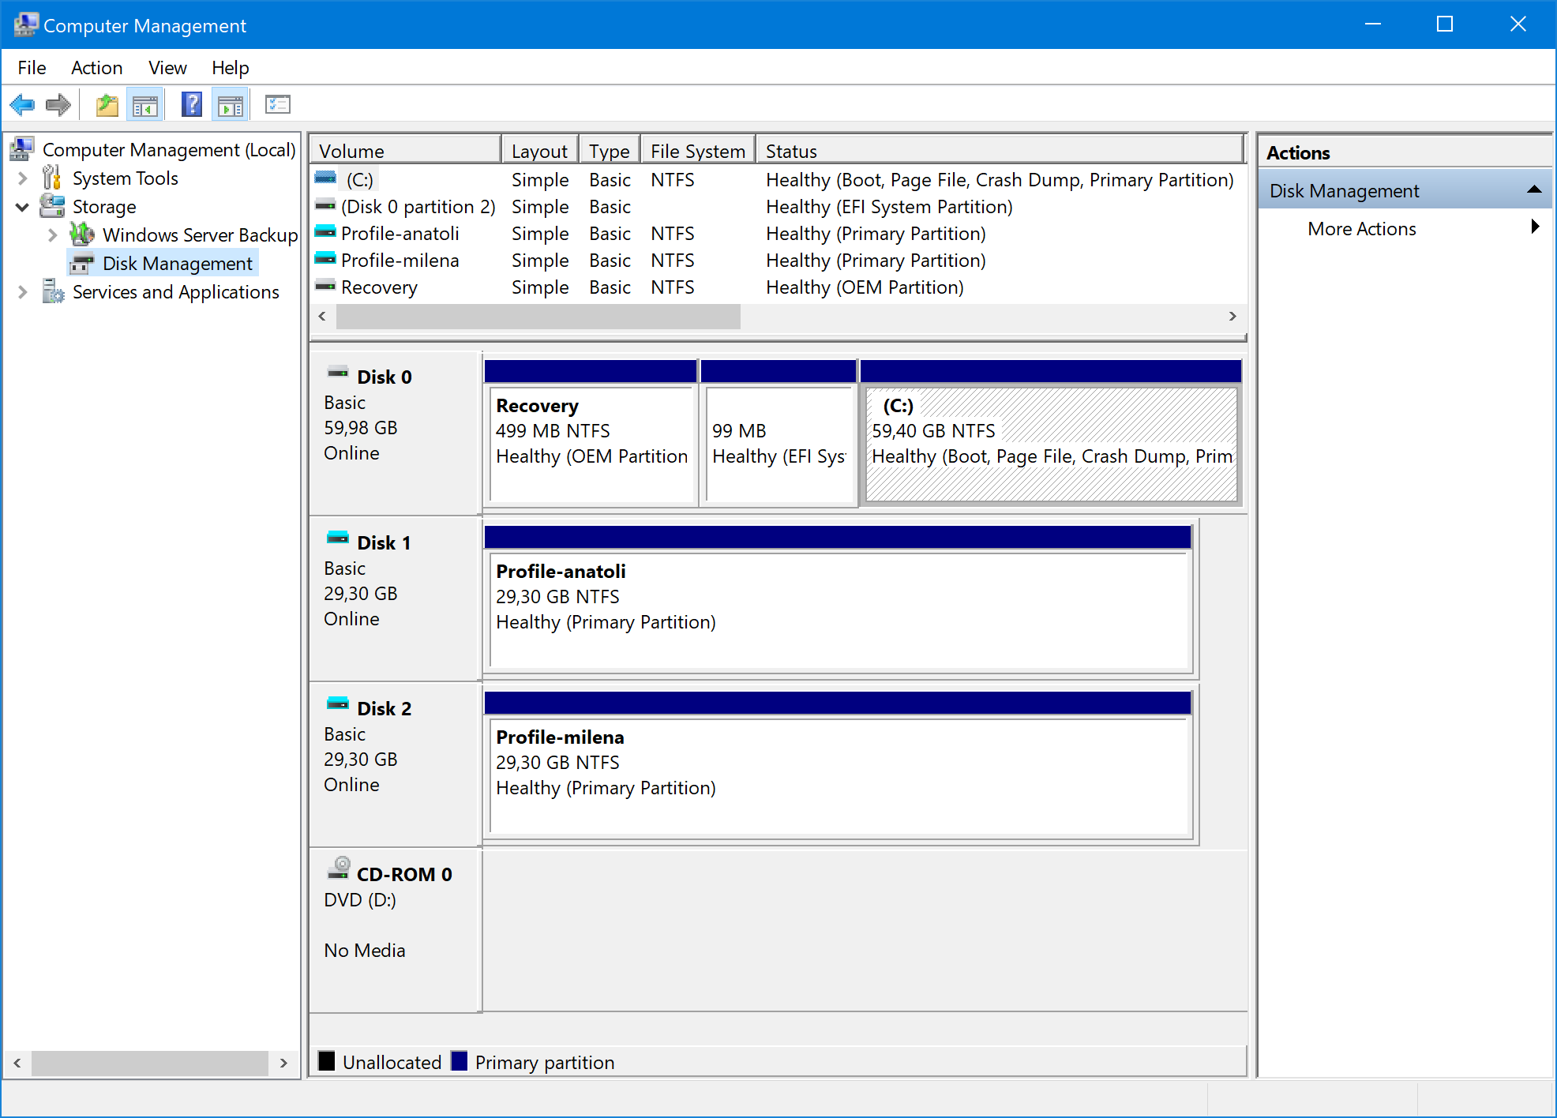Screen dimensions: 1557x1118
Task: Toggle the Show/Hide Action Pane toolbar icon
Action: click(x=230, y=103)
